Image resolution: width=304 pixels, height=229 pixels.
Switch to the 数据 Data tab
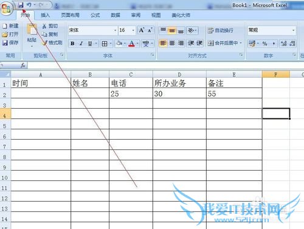pyautogui.click(x=116, y=15)
